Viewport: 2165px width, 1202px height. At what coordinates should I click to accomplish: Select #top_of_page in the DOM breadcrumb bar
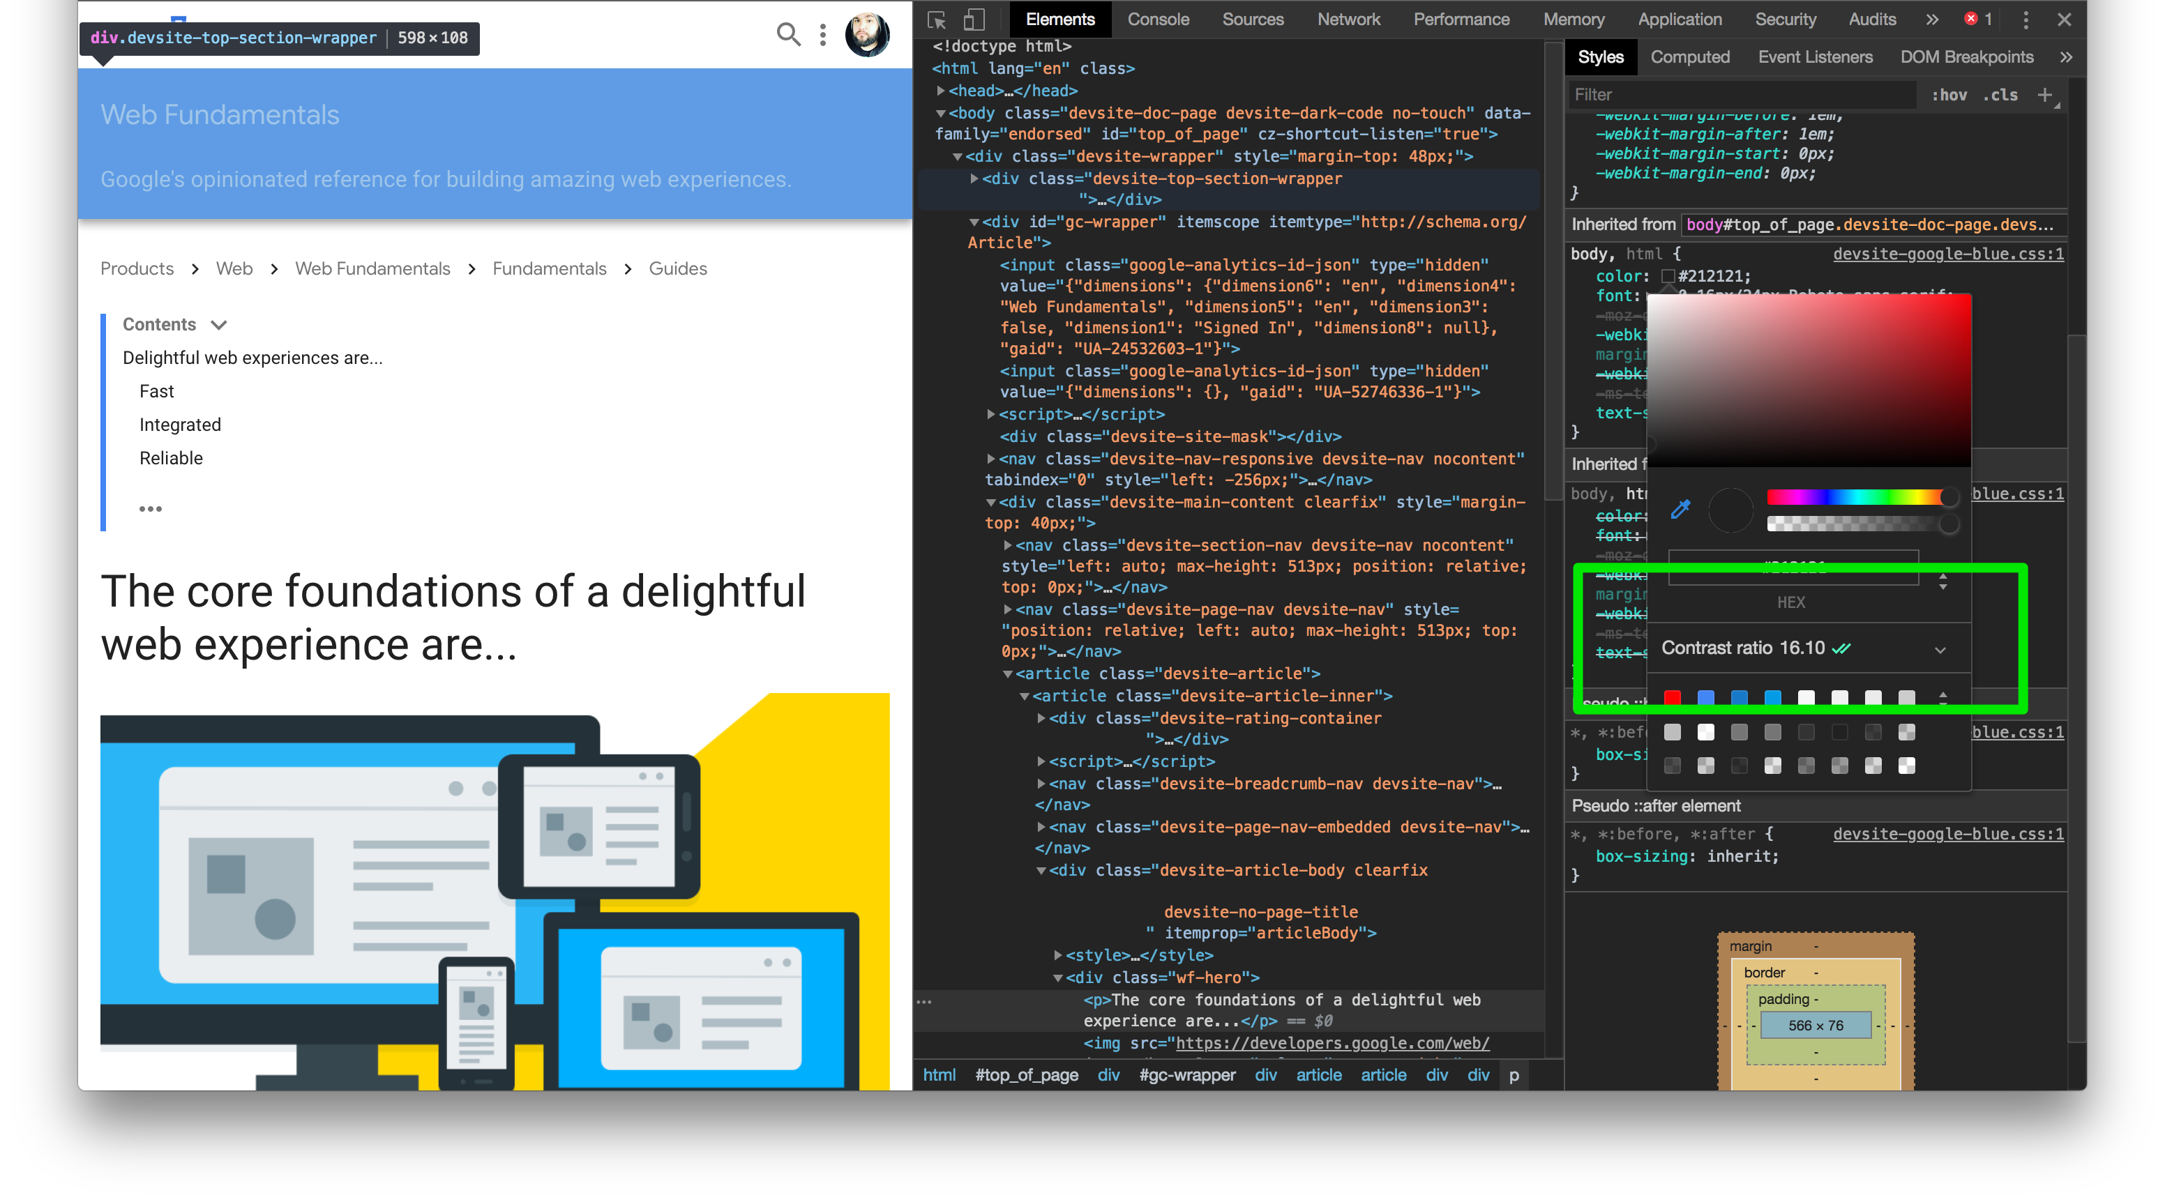coord(1026,1075)
